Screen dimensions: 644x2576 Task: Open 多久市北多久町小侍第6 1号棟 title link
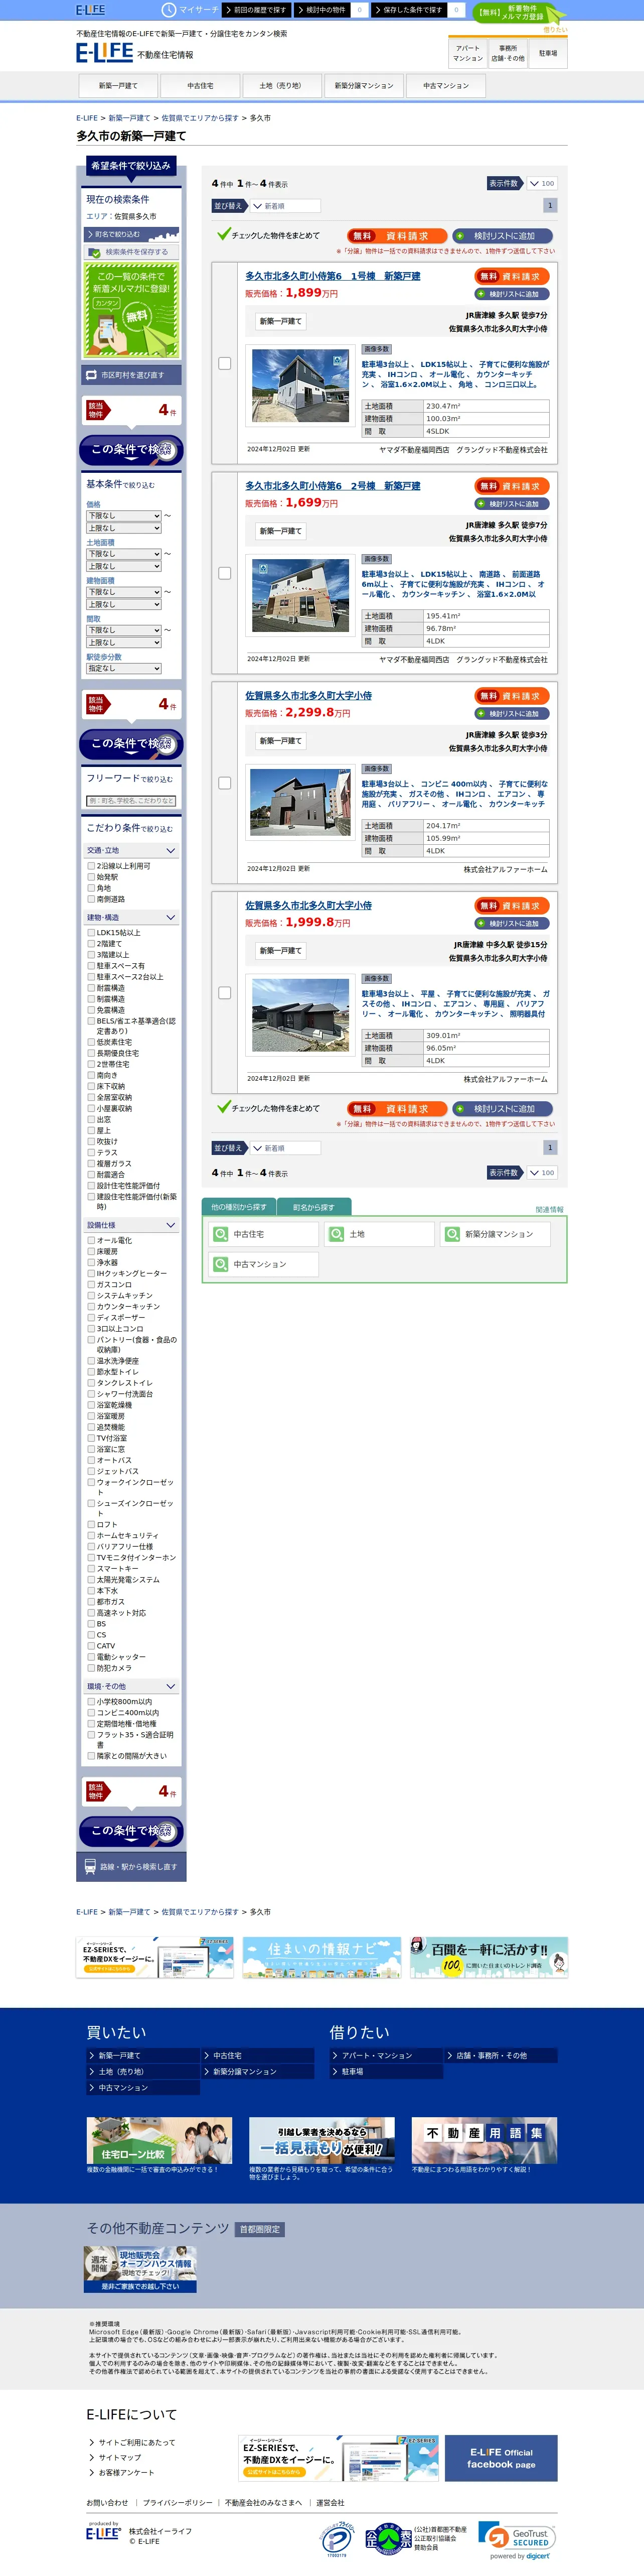click(x=333, y=276)
